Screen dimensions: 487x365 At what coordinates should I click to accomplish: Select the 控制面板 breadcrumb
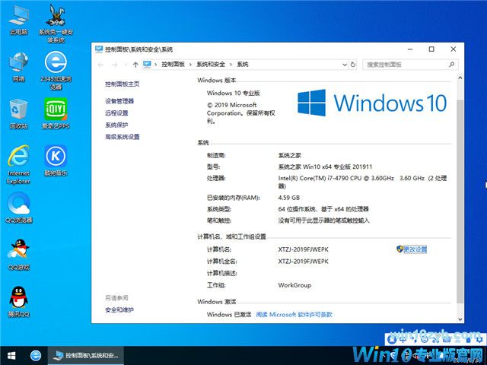[x=173, y=64]
